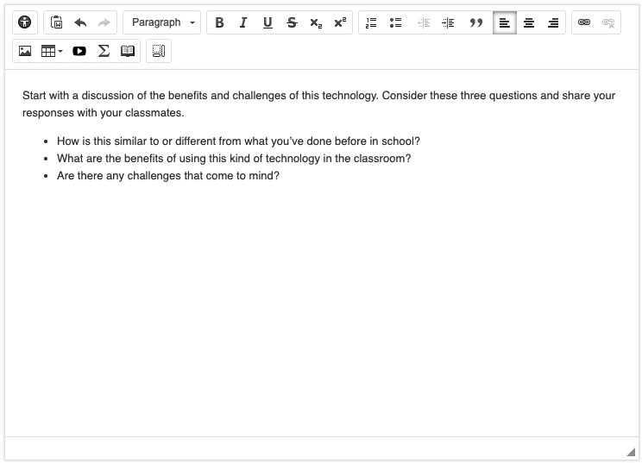Apply block quote formatting
642x464 pixels.
(475, 22)
